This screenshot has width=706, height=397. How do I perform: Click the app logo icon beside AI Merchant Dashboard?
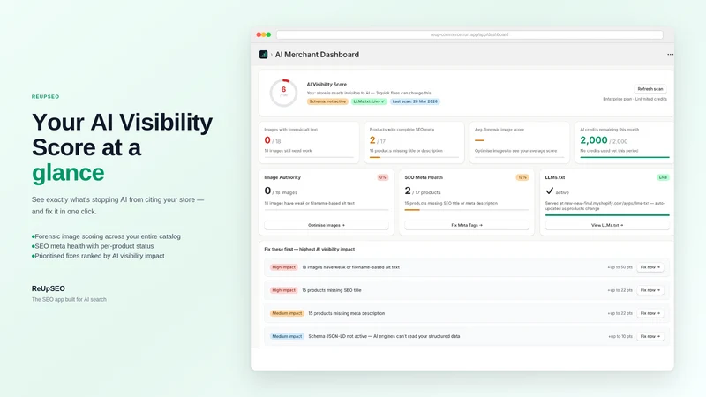(263, 55)
